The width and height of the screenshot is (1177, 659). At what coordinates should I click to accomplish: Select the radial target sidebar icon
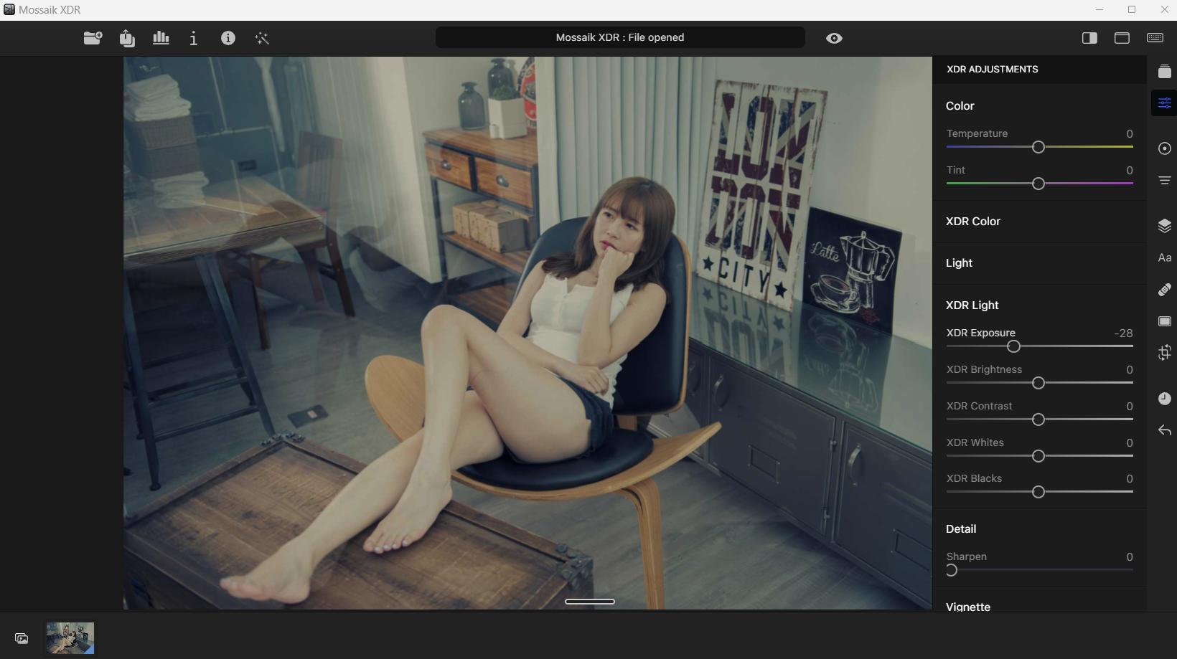1165,148
